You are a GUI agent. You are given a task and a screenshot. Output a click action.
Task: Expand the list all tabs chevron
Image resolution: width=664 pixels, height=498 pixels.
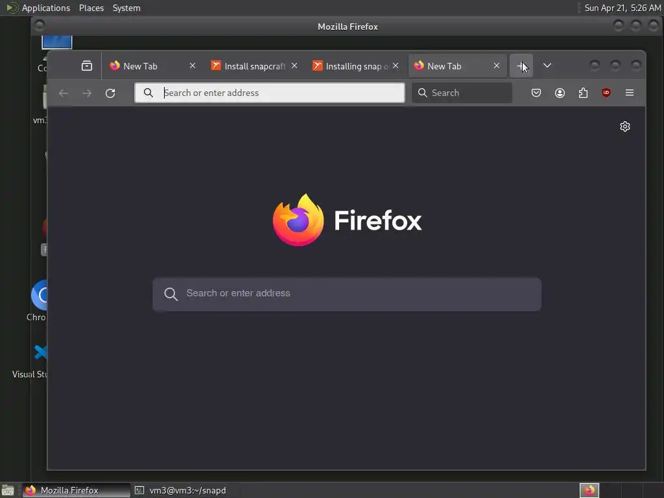(547, 65)
